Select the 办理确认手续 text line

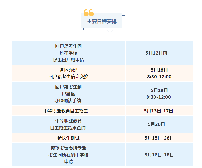pyautogui.click(x=68, y=101)
